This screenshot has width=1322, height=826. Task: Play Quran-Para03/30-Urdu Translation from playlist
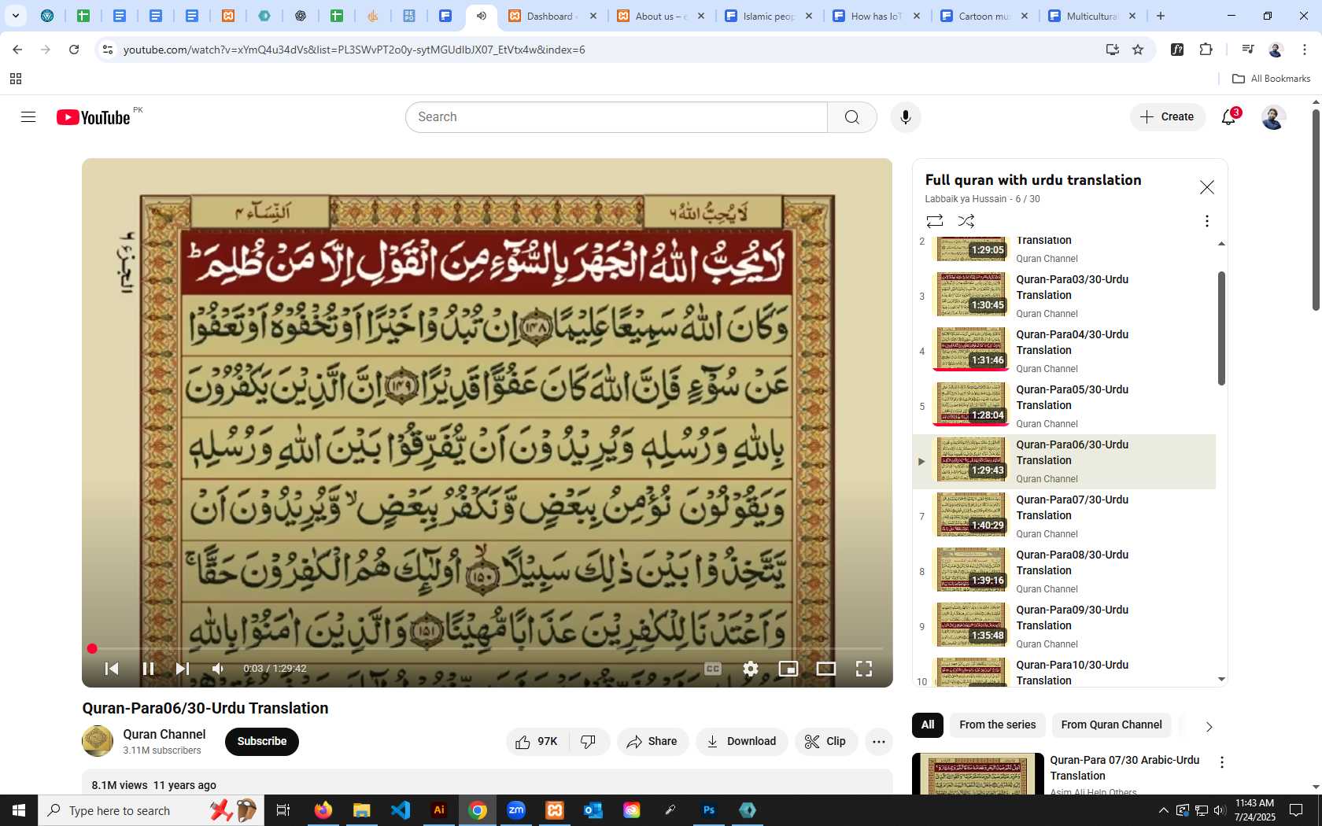point(1064,297)
